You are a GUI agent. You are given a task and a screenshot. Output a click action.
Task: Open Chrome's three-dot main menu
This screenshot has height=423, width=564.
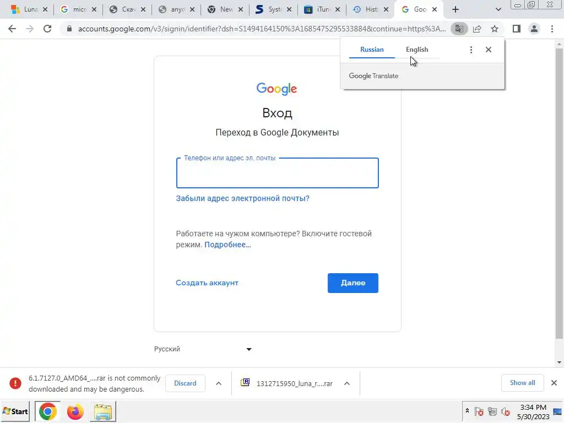552,29
